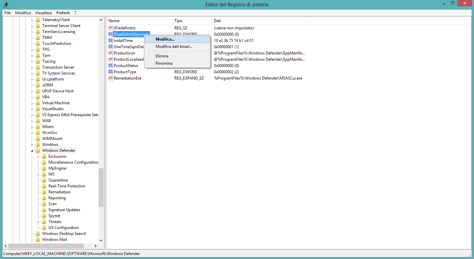Select the Remediation subkey
Viewport: 474px width, 259px height.
tap(59, 192)
